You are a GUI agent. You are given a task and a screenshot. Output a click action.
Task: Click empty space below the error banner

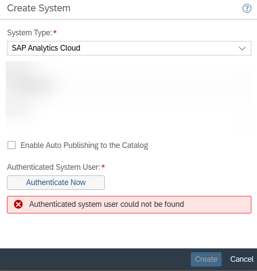click(129, 231)
